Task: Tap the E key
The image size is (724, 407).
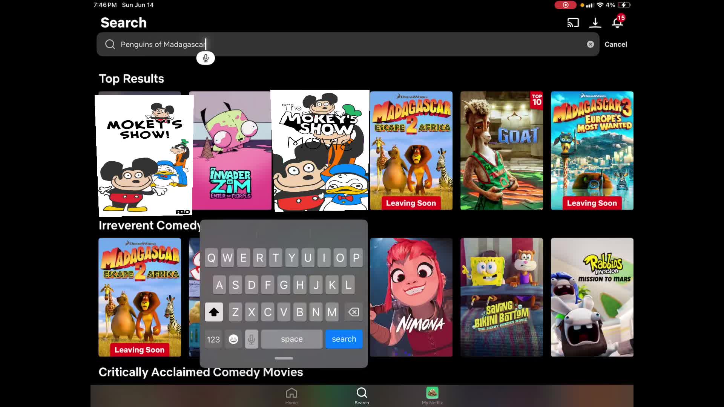Action: pos(244,258)
